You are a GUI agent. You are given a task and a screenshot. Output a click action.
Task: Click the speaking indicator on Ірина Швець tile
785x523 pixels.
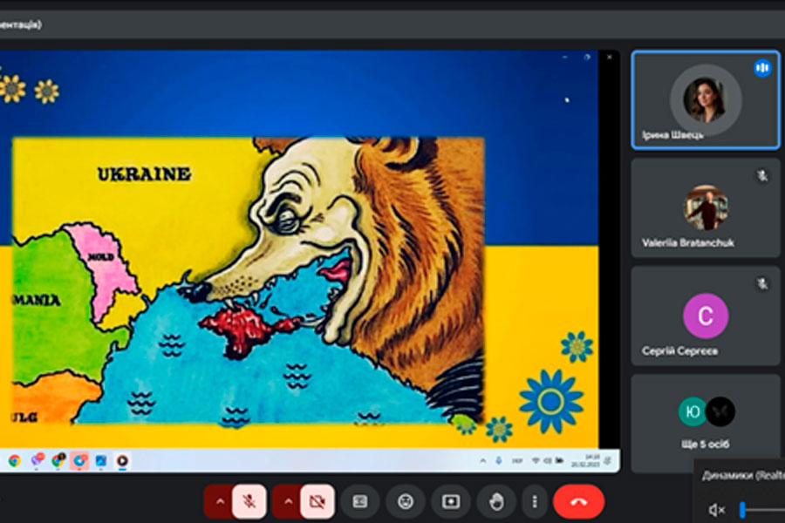(x=762, y=68)
